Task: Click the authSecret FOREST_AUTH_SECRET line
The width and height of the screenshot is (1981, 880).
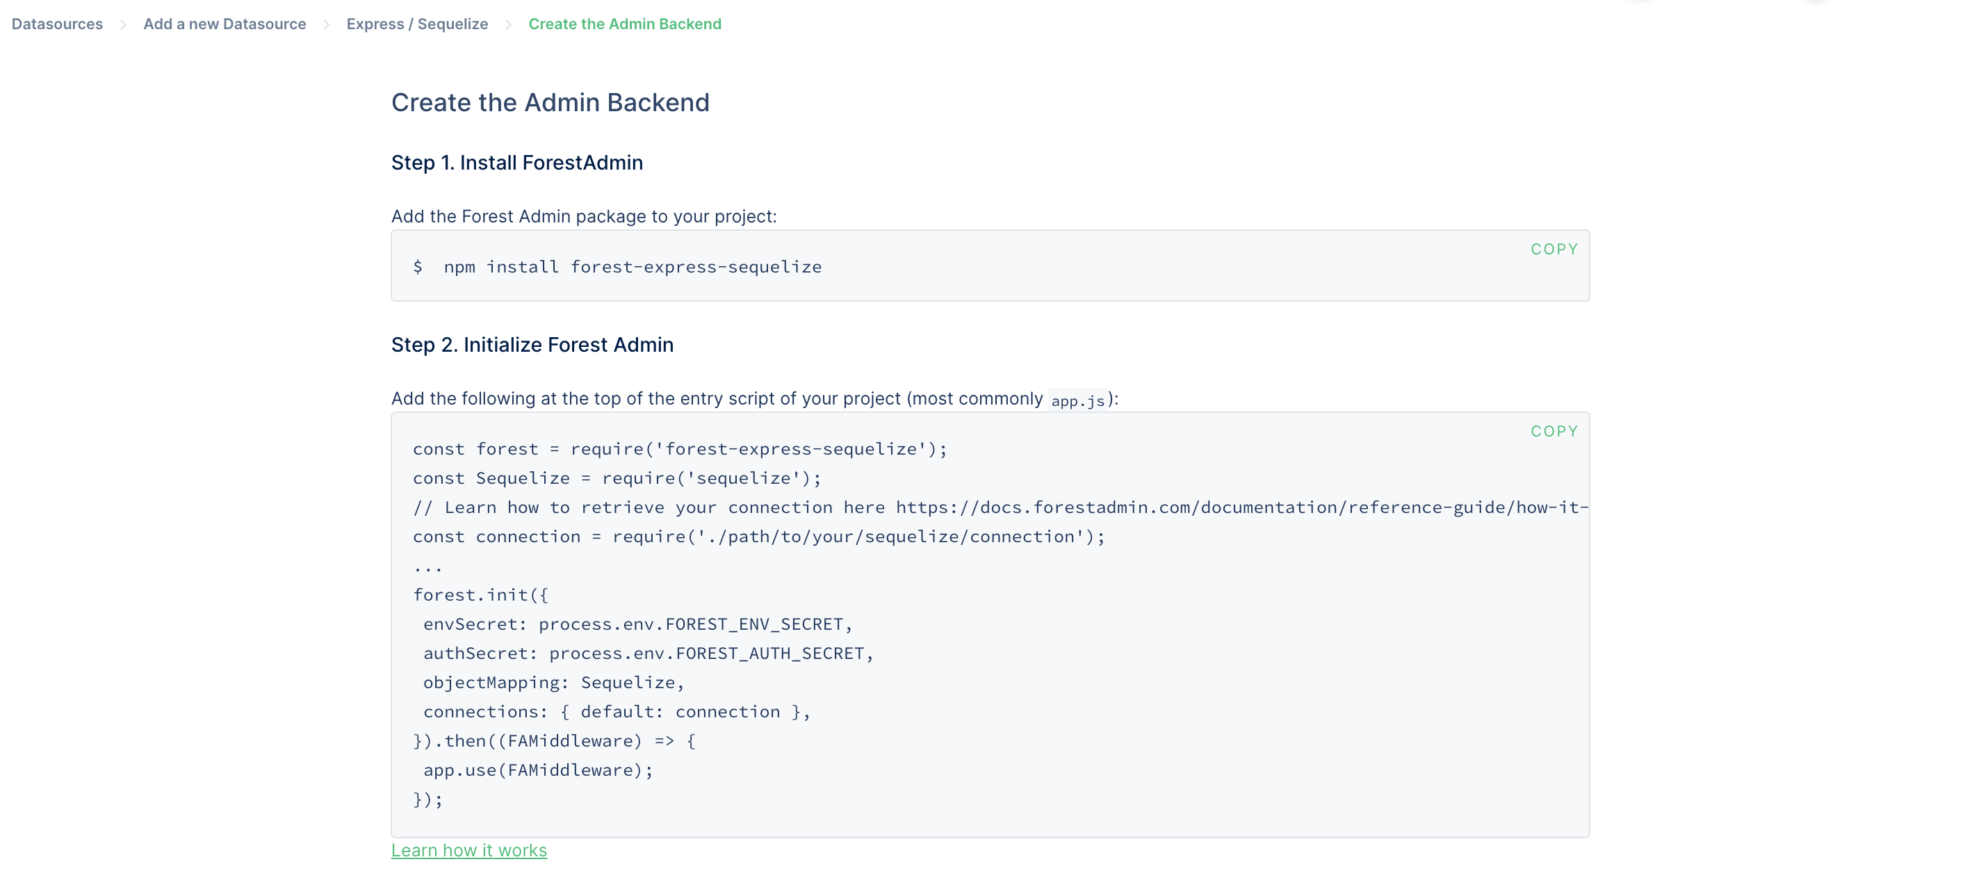Action: [649, 654]
